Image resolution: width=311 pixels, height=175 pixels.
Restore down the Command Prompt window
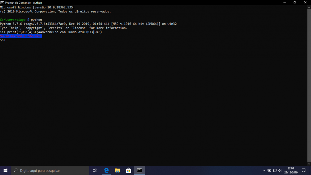tap(295, 2)
